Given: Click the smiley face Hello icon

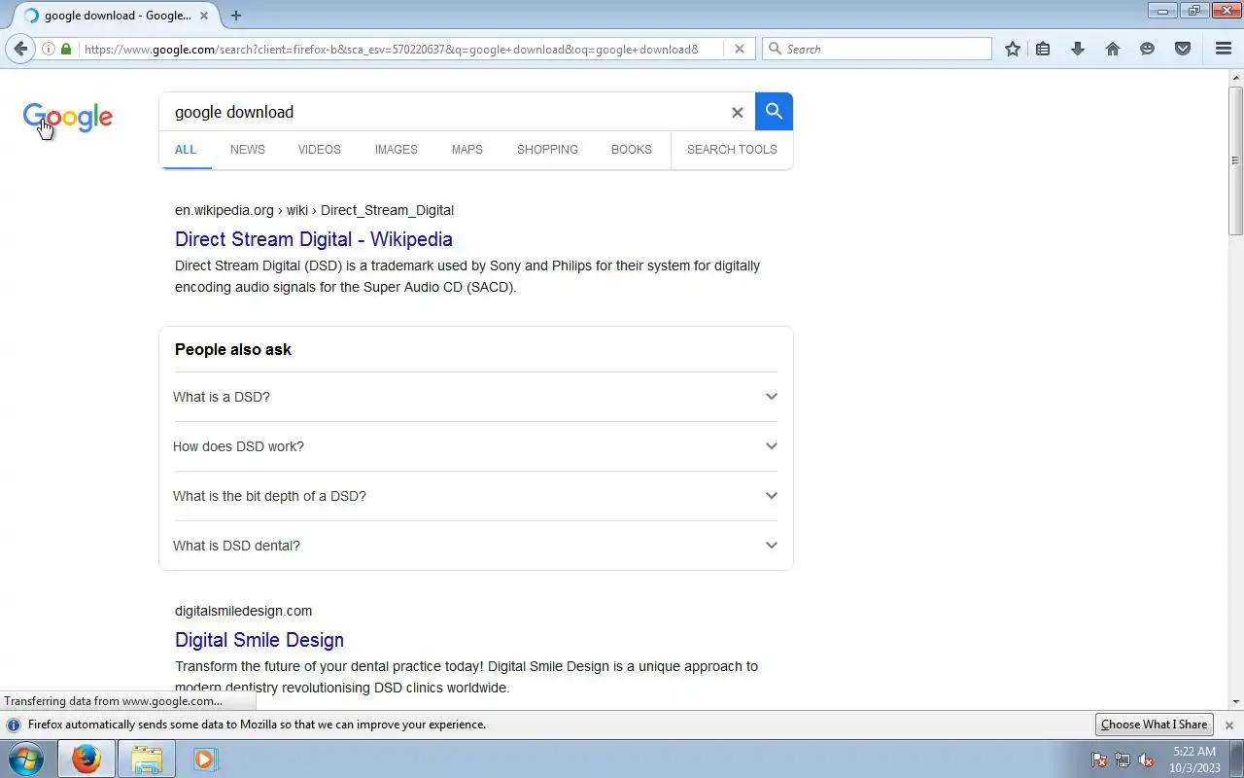Looking at the screenshot, I should coord(1148,49).
